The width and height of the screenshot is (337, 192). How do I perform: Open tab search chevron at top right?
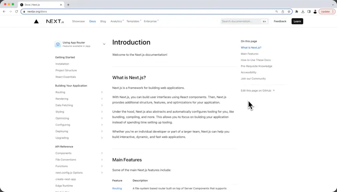pos(333,4)
